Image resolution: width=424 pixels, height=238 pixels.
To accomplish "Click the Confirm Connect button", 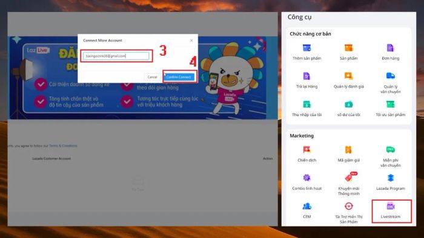I will 179,77.
